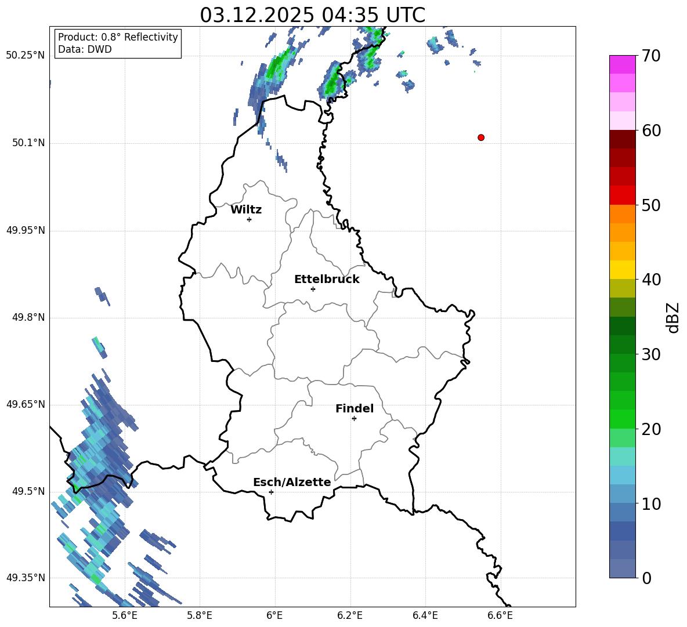Screen dimensions: 687x627
Task: Click the 49.35°N latitude label
Action: click(26, 578)
